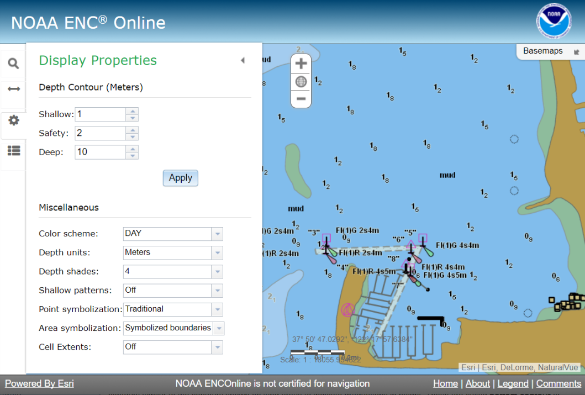Screen dimensions: 585x395
Task: Go to the Home link
Action: [x=445, y=383]
